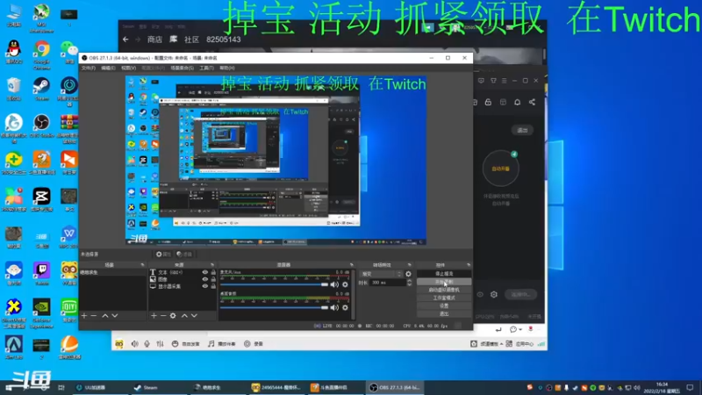Open the OBS 视图(V) menu

pos(128,68)
